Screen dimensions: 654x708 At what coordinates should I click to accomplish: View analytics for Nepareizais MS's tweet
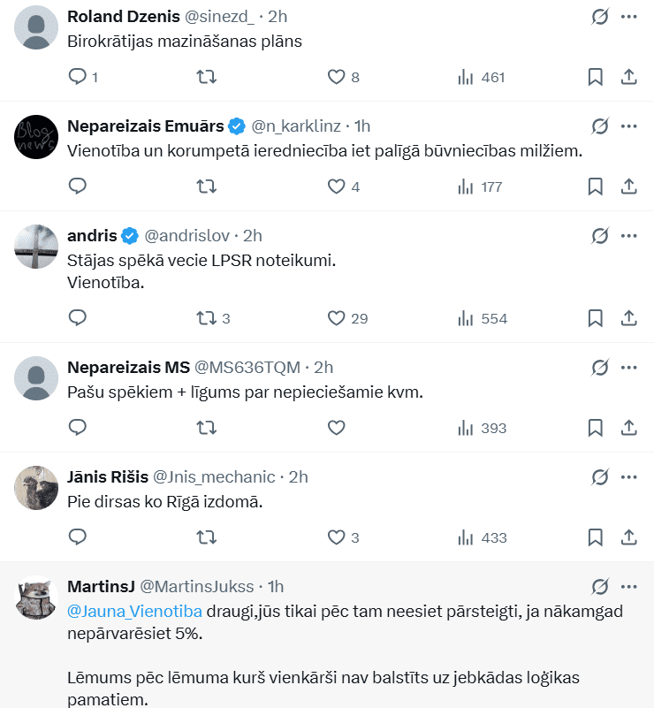point(467,428)
